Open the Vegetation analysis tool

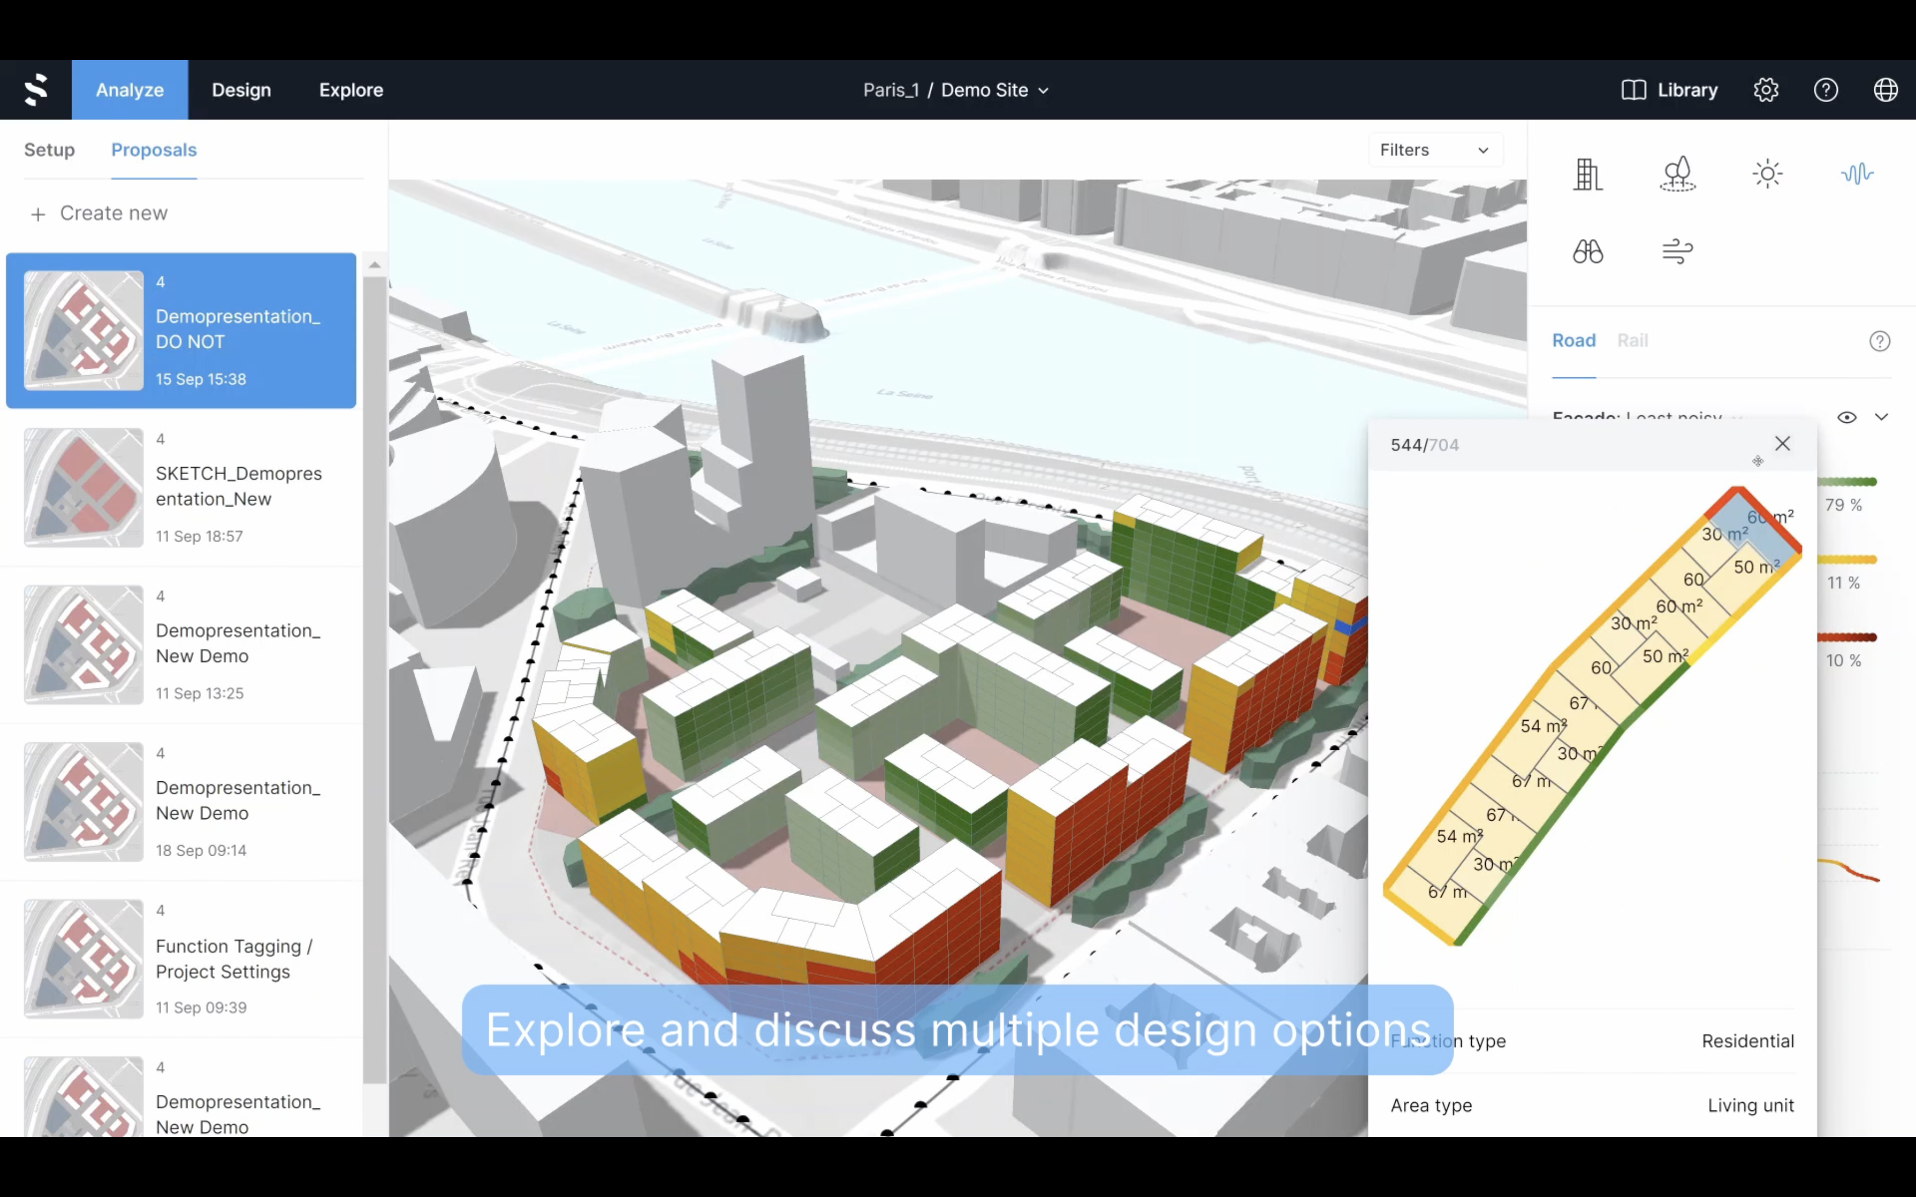pos(1679,173)
